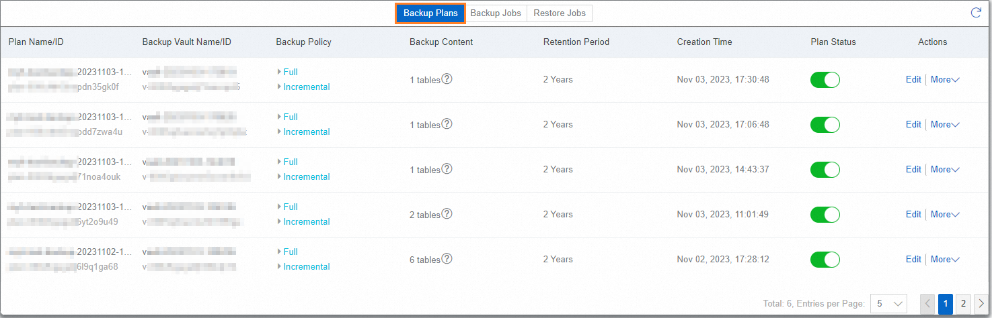Open help icon beside 1 tables at 17:30:48
Screen dimensions: 992x318
[x=447, y=78]
